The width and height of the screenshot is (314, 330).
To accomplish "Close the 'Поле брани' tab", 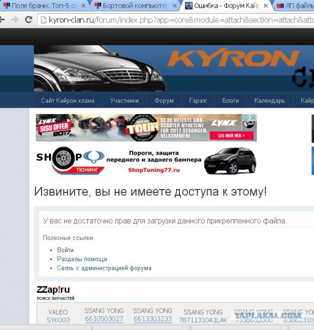I will click(x=83, y=6).
